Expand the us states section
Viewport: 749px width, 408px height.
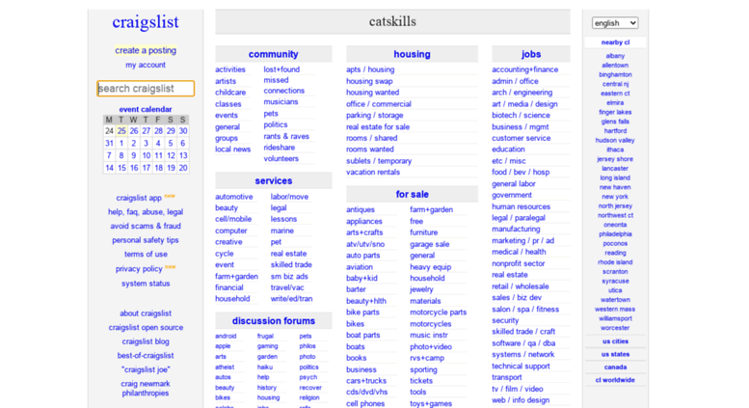coord(615,355)
